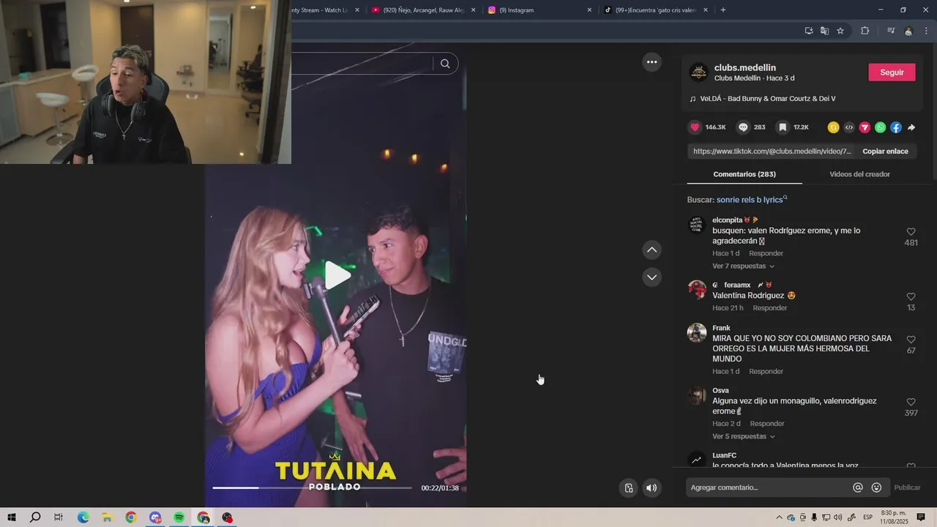Like Osva's comment
This screenshot has width=937, height=527.
pyautogui.click(x=911, y=402)
